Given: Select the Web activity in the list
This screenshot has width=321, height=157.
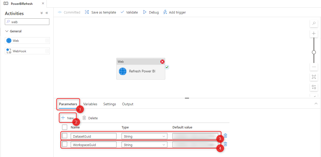Looking at the screenshot, I should click(27, 41).
